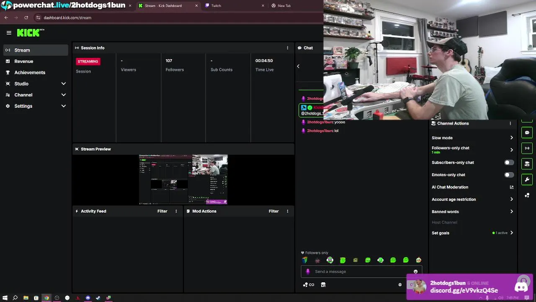
Task: Close the Twitch browser tab
Action: click(263, 6)
